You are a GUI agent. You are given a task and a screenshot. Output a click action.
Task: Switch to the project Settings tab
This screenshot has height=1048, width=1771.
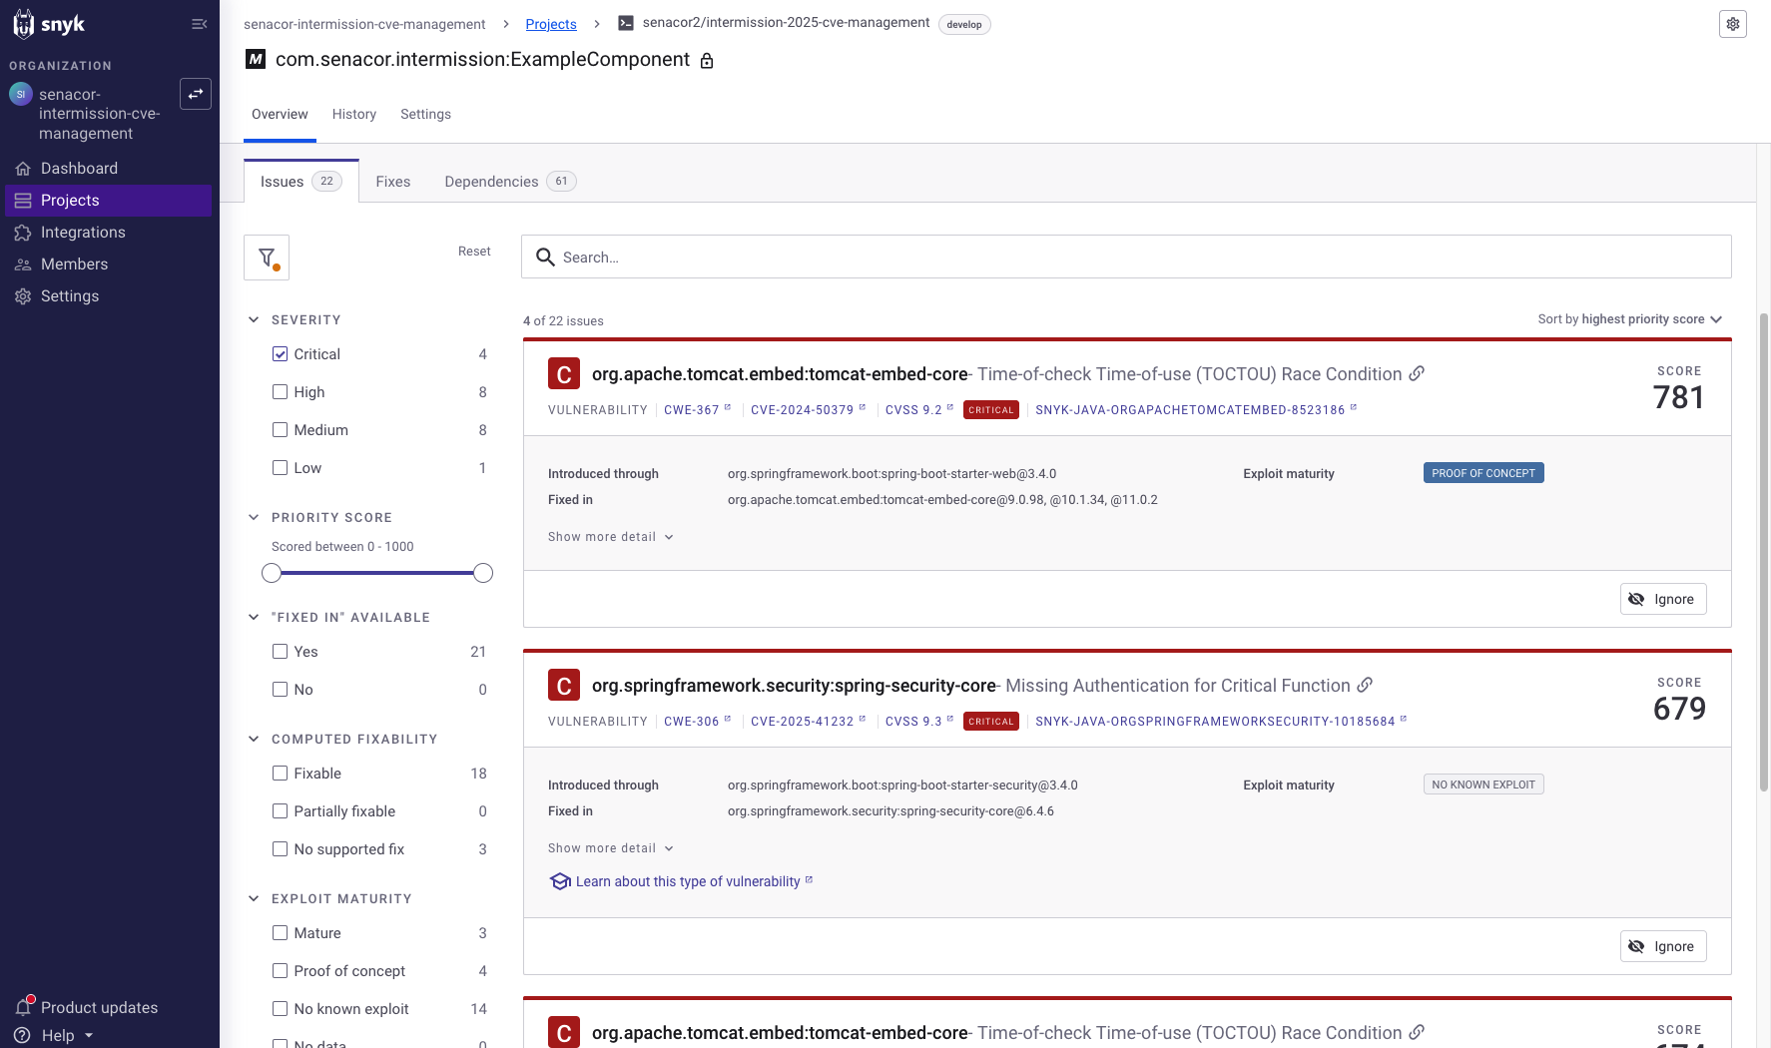425,114
